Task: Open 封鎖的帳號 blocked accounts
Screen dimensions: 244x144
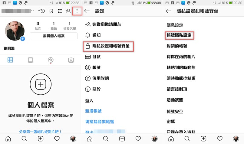Action: coord(177,46)
